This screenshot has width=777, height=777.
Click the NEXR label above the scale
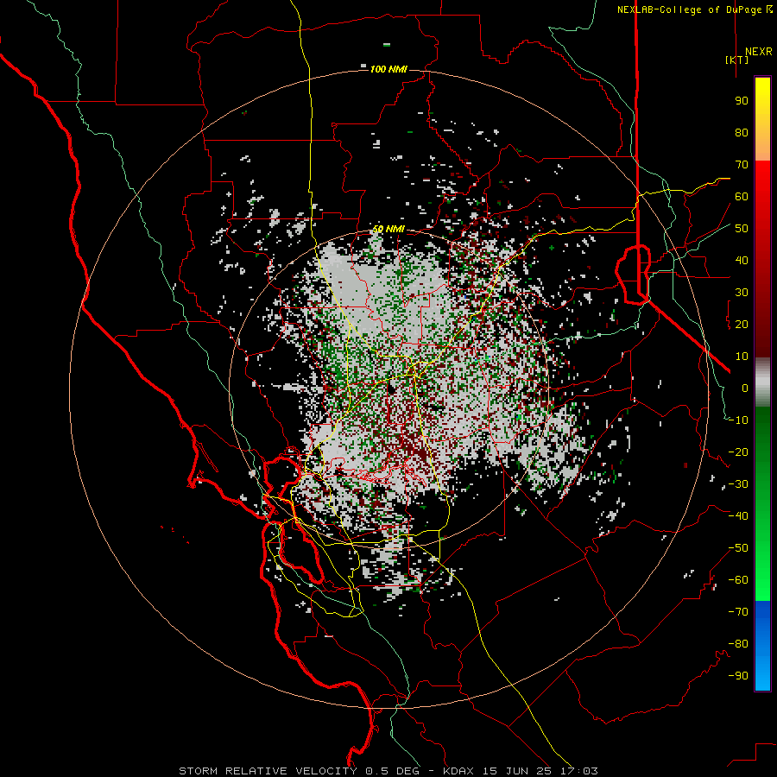(758, 52)
